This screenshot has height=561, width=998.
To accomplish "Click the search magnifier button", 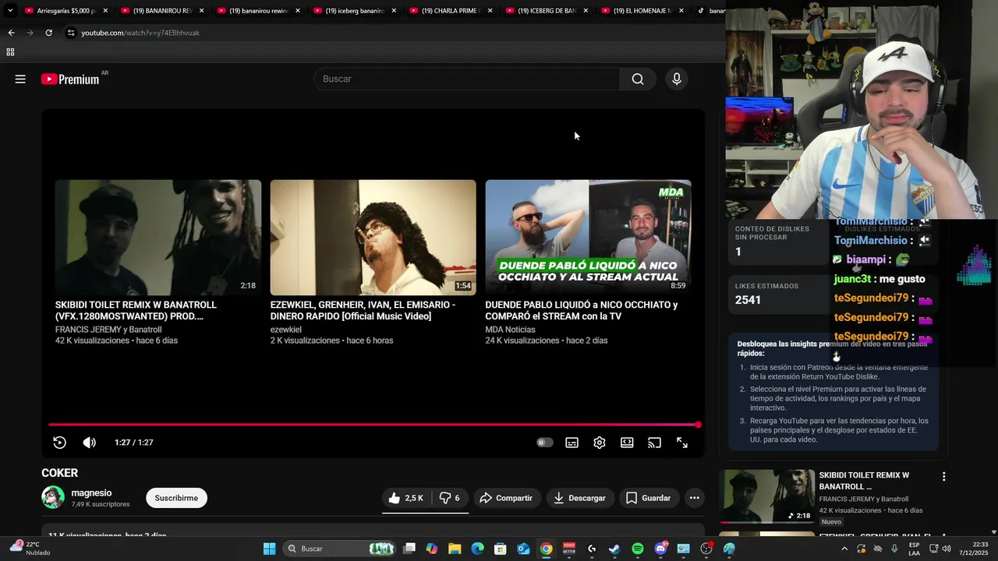I will (x=638, y=79).
